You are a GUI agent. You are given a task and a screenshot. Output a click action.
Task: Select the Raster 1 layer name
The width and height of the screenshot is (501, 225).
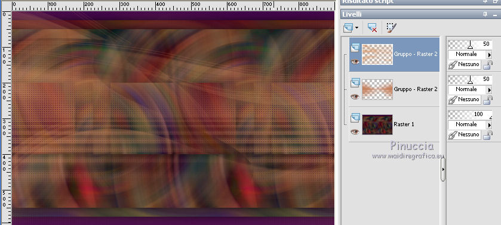point(404,124)
